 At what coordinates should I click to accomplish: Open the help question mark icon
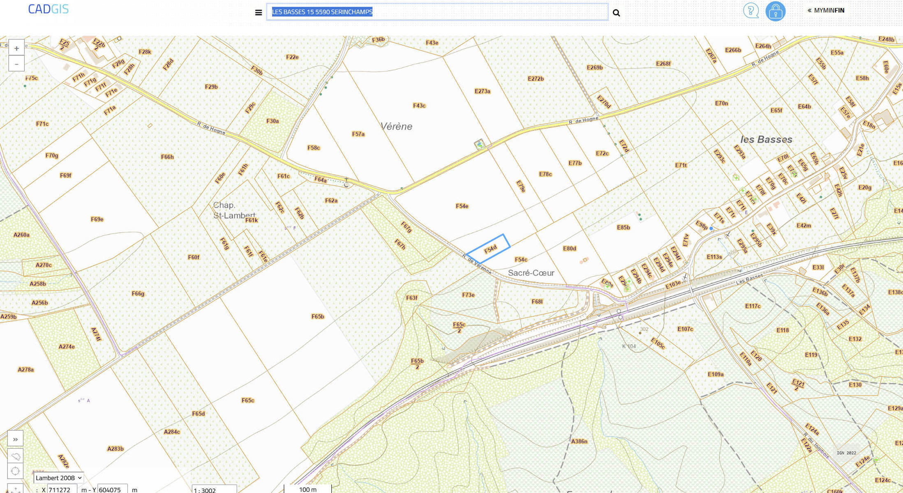pos(751,11)
